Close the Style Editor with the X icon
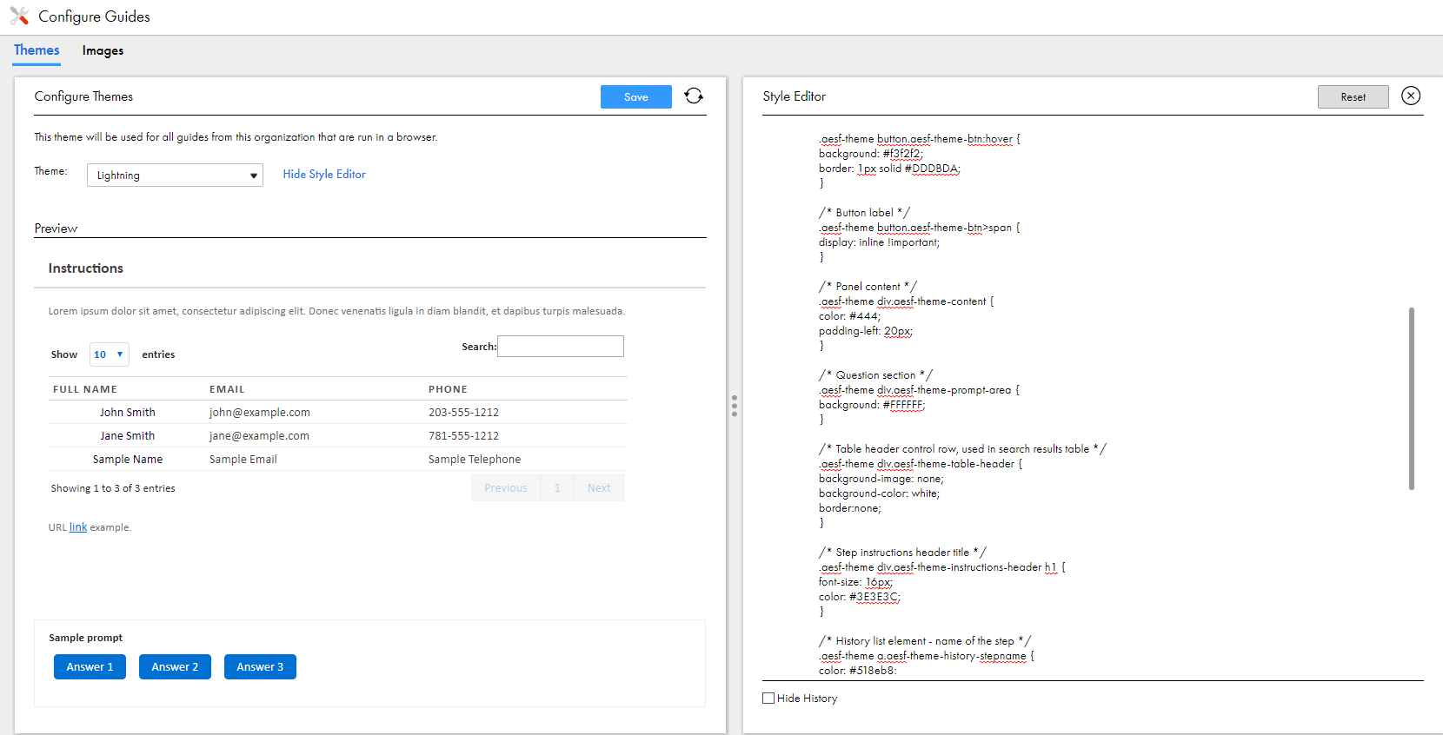This screenshot has width=1443, height=735. [x=1411, y=96]
